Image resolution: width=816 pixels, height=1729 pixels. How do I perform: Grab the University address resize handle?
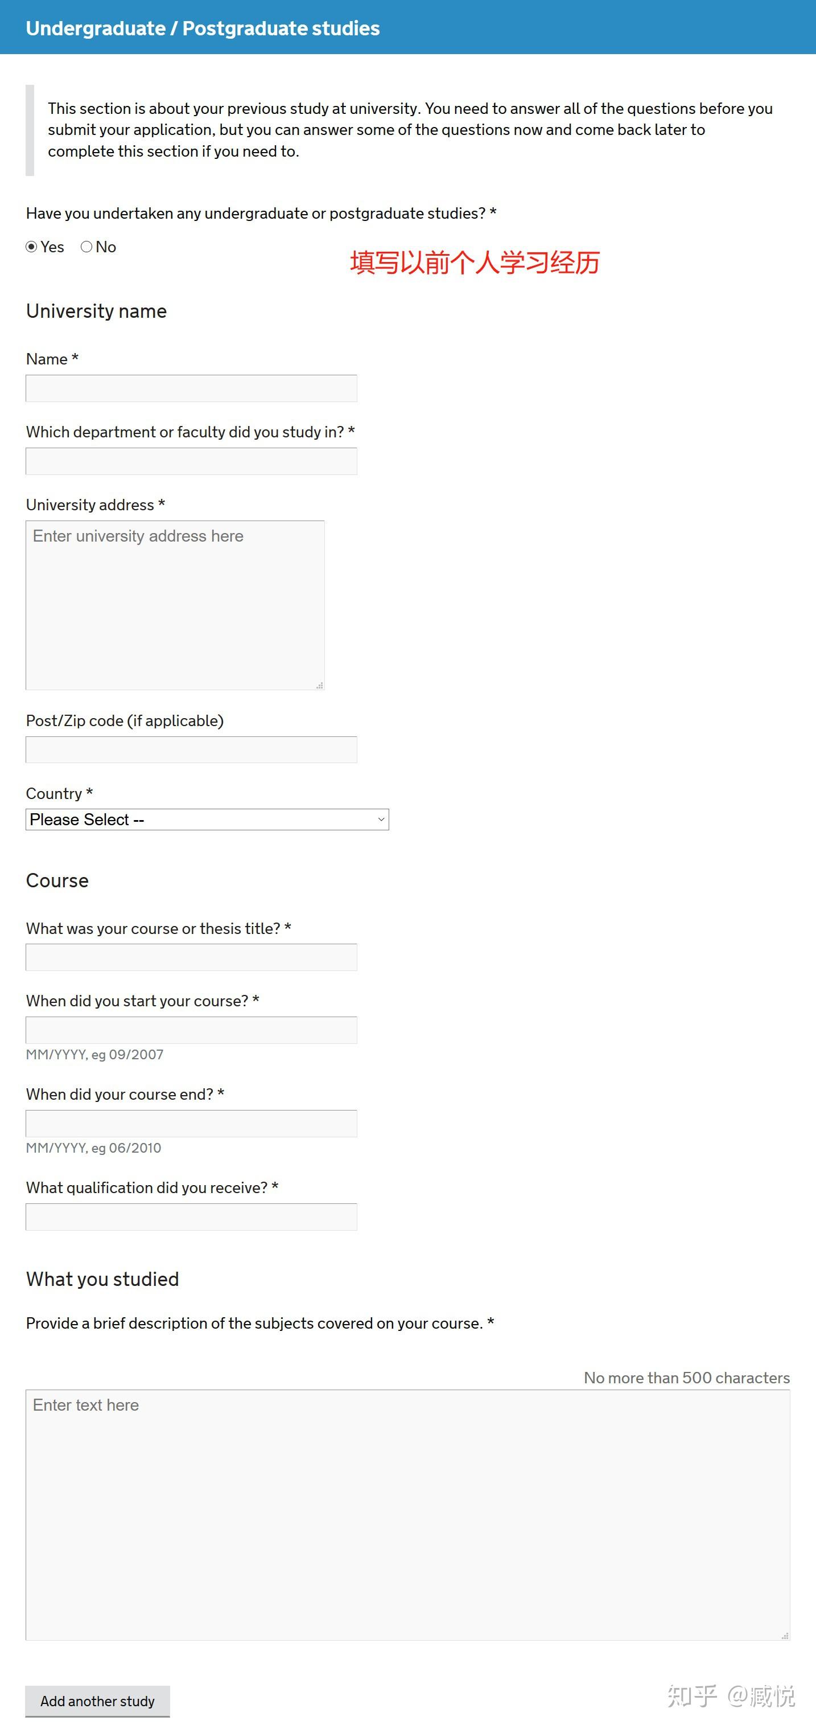[320, 685]
